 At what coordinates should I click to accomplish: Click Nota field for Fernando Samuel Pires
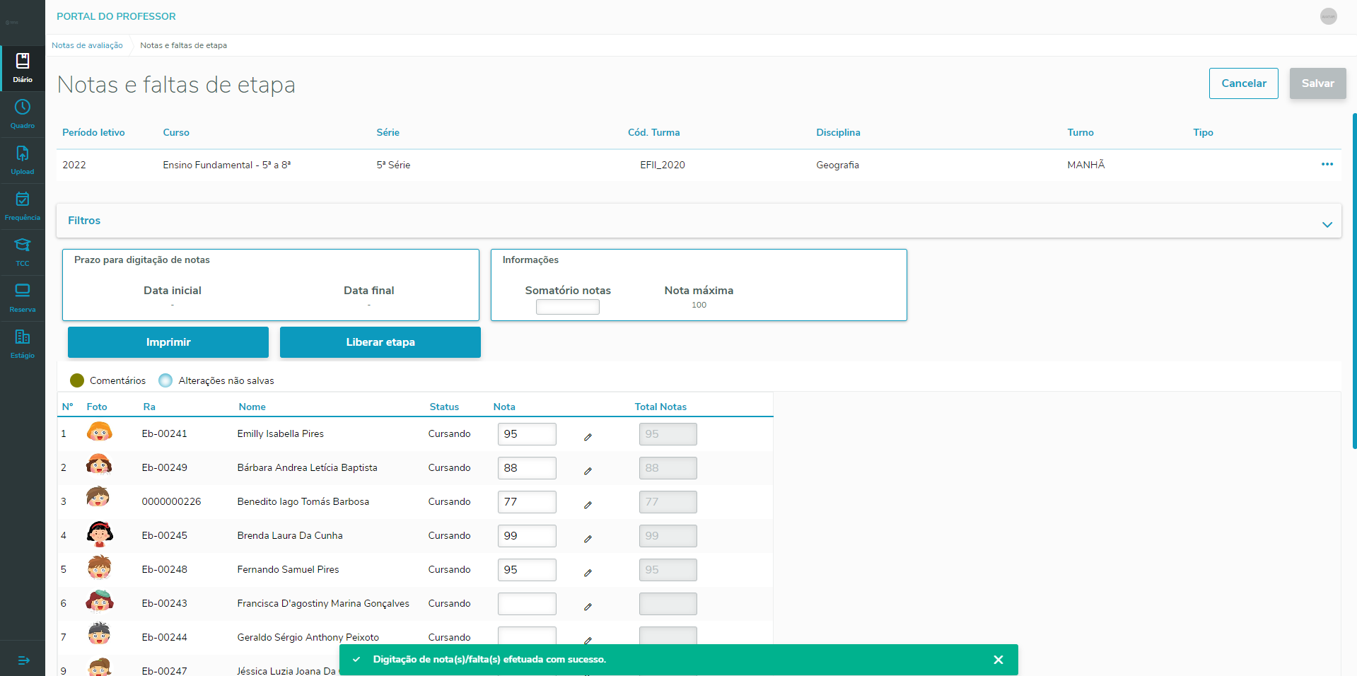pyautogui.click(x=527, y=570)
